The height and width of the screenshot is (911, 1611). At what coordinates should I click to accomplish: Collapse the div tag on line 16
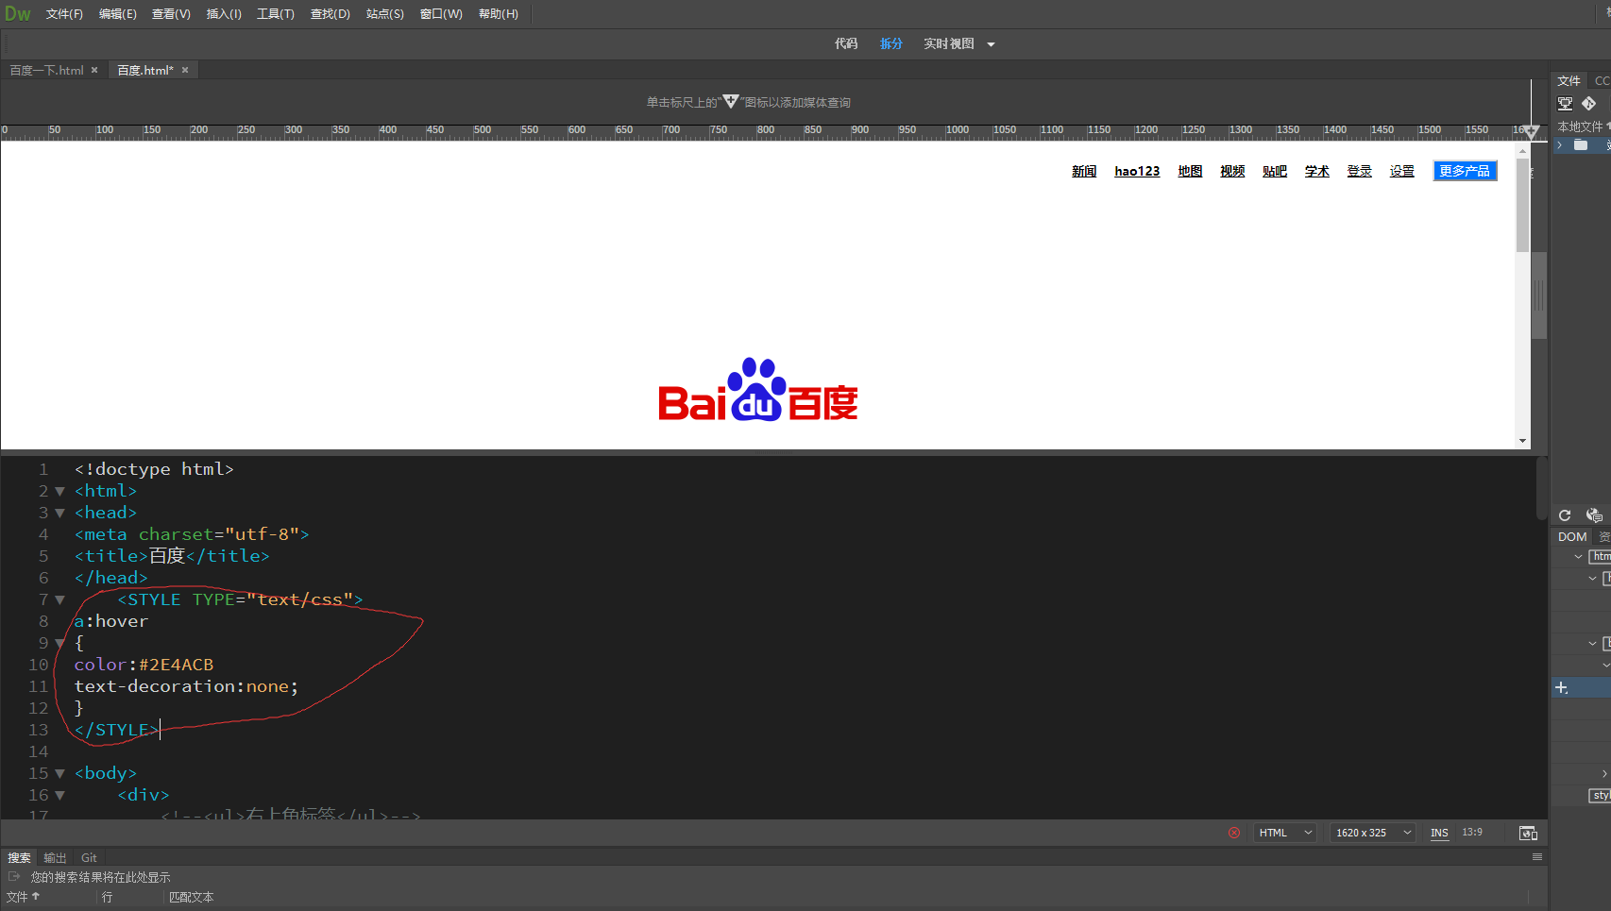[x=60, y=795]
